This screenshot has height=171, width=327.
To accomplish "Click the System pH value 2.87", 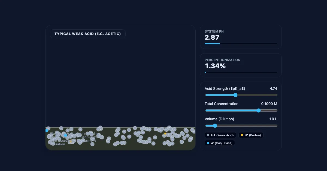I will (212, 37).
